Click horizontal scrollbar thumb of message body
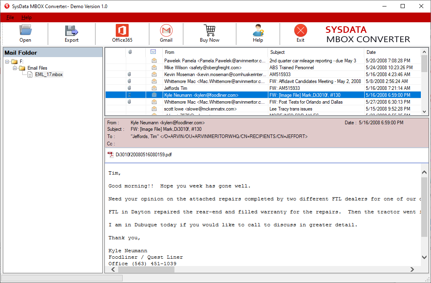The height and width of the screenshot is (283, 431). click(146, 270)
